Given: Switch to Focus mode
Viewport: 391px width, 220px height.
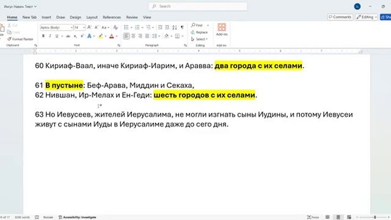Looking at the screenshot, I should (313, 218).
